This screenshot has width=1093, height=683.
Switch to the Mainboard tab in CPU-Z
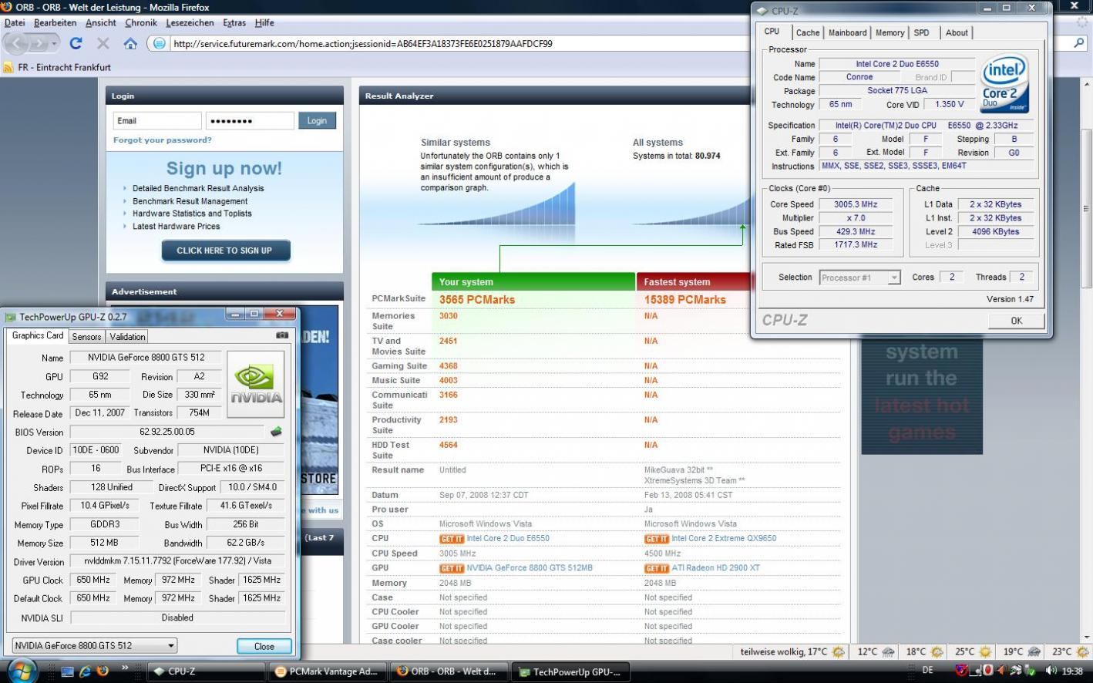point(847,32)
